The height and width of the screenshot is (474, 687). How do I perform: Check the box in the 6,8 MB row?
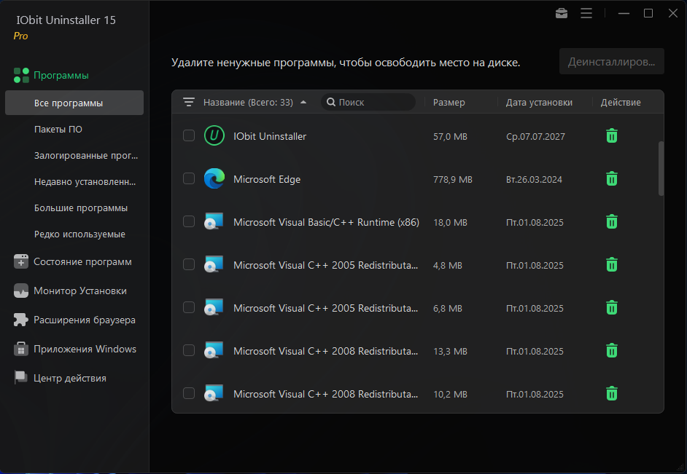coord(189,307)
